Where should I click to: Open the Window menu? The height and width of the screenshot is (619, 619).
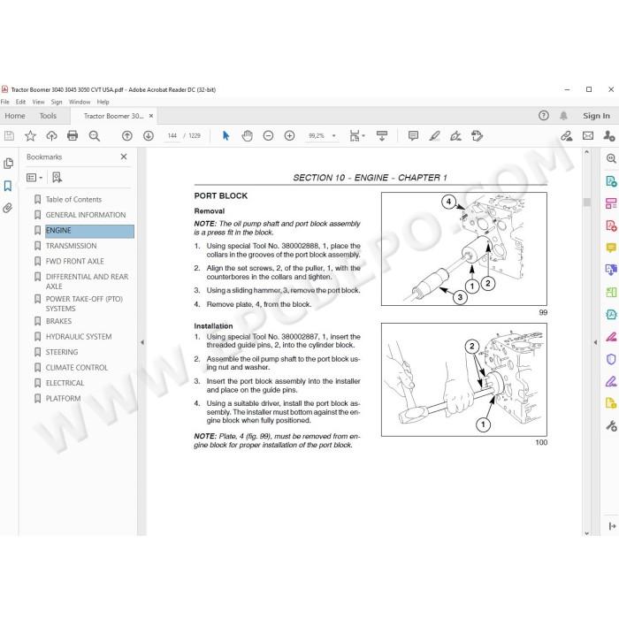pos(80,102)
